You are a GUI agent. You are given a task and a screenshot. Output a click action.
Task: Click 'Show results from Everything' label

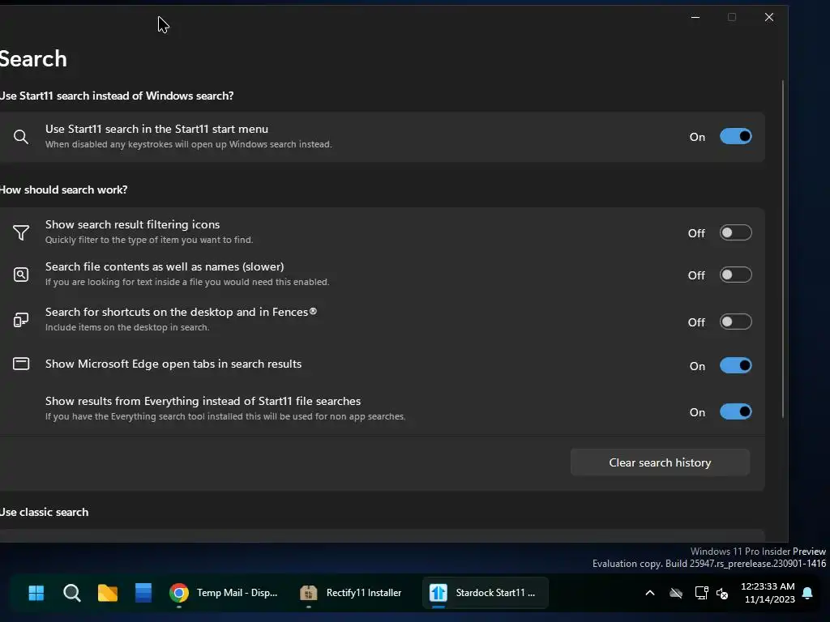coord(203,401)
